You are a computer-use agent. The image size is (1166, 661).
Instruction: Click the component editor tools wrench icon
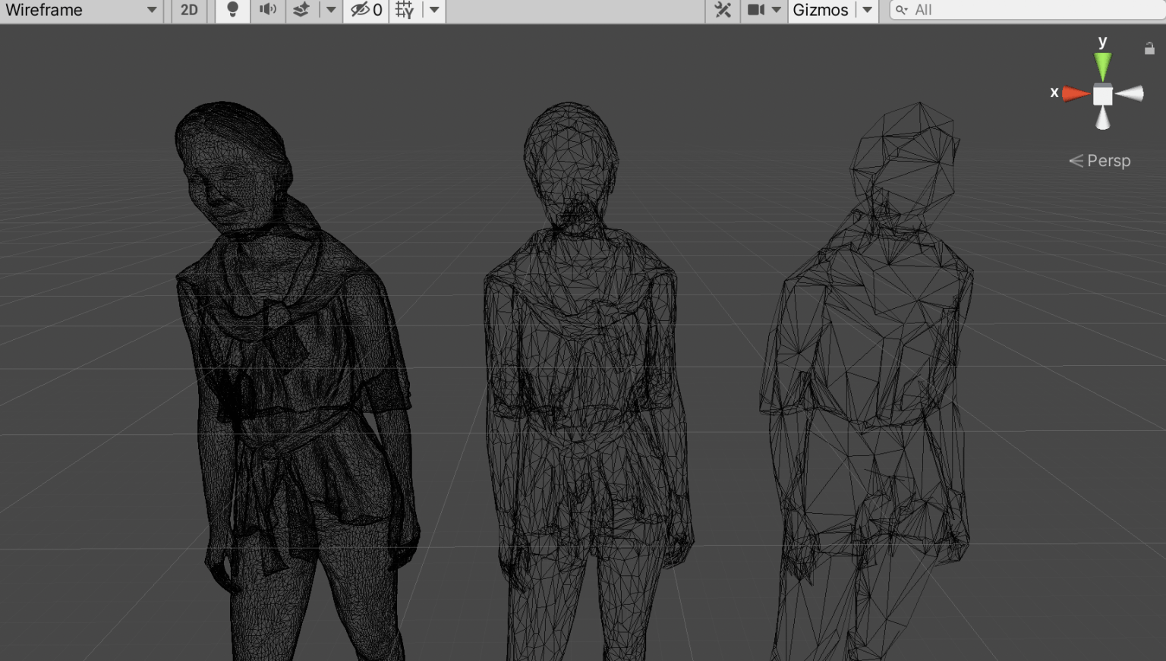point(722,10)
